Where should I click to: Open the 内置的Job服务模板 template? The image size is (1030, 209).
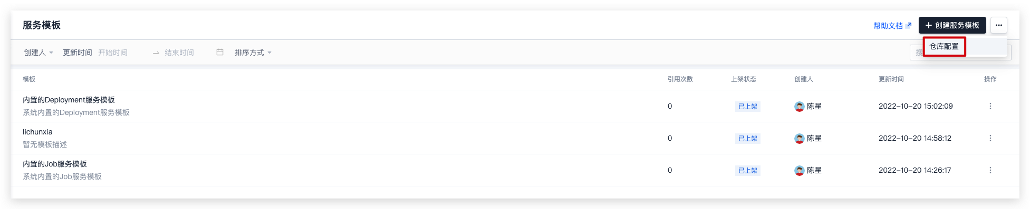55,164
